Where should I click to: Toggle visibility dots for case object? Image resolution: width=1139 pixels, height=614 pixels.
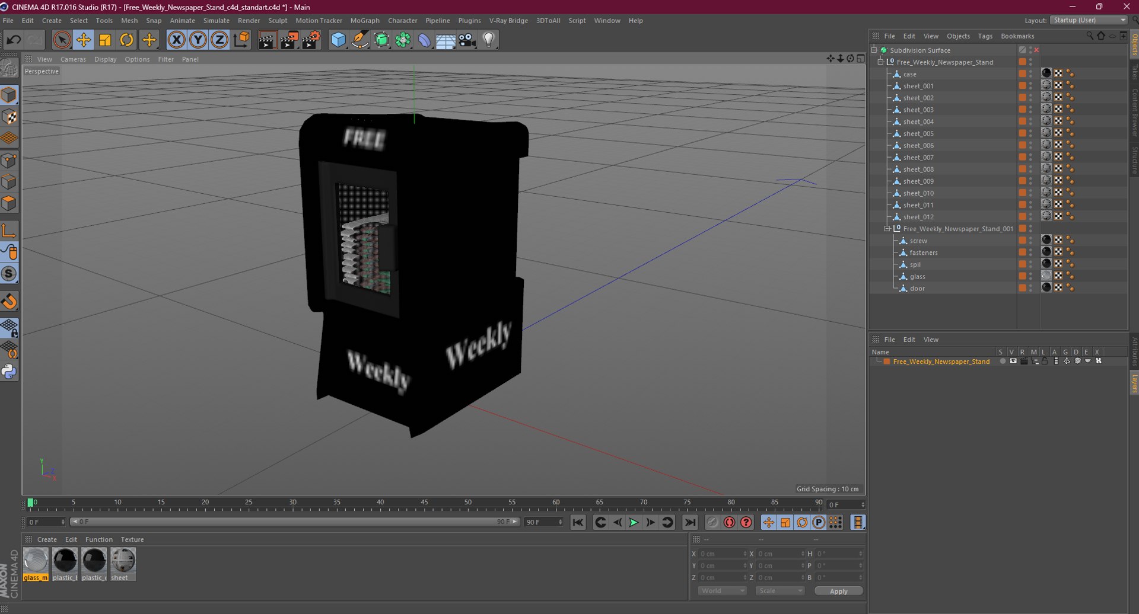pyautogui.click(x=1030, y=74)
